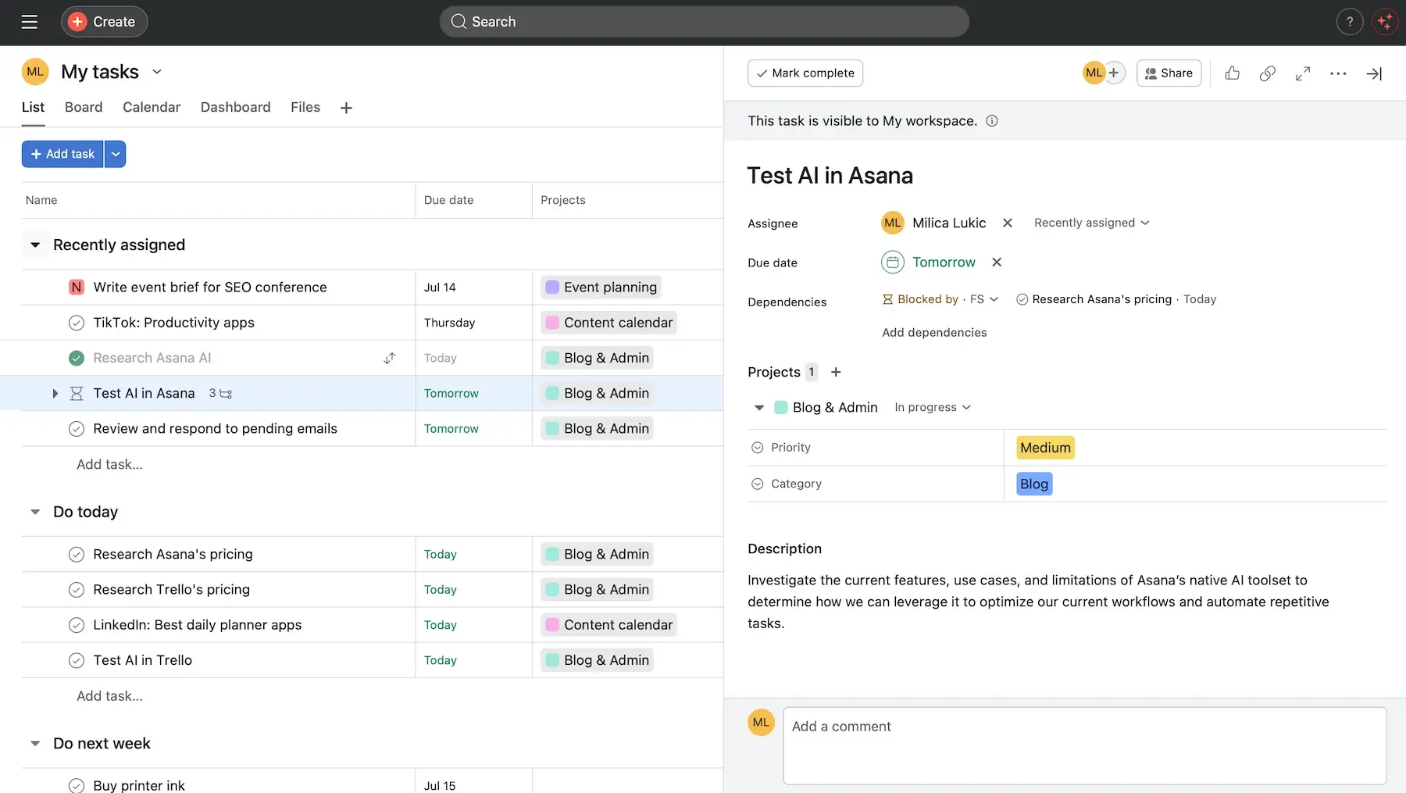This screenshot has width=1406, height=793.
Task: Close the task details pane
Action: (x=1374, y=73)
